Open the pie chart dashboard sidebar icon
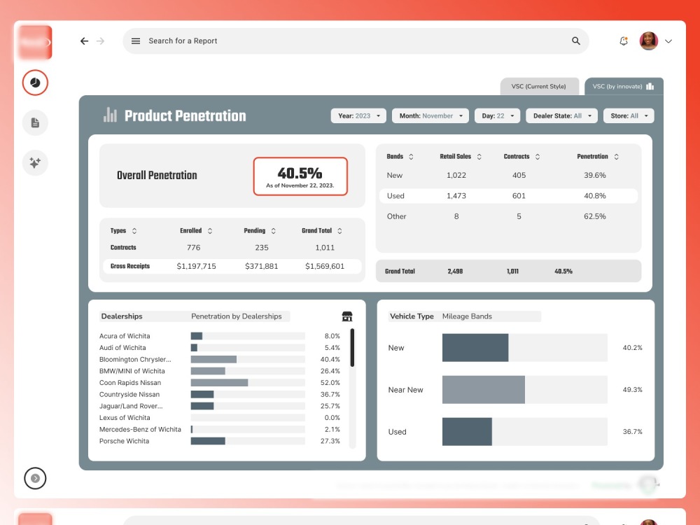Viewport: 700px width, 525px height. (35, 83)
